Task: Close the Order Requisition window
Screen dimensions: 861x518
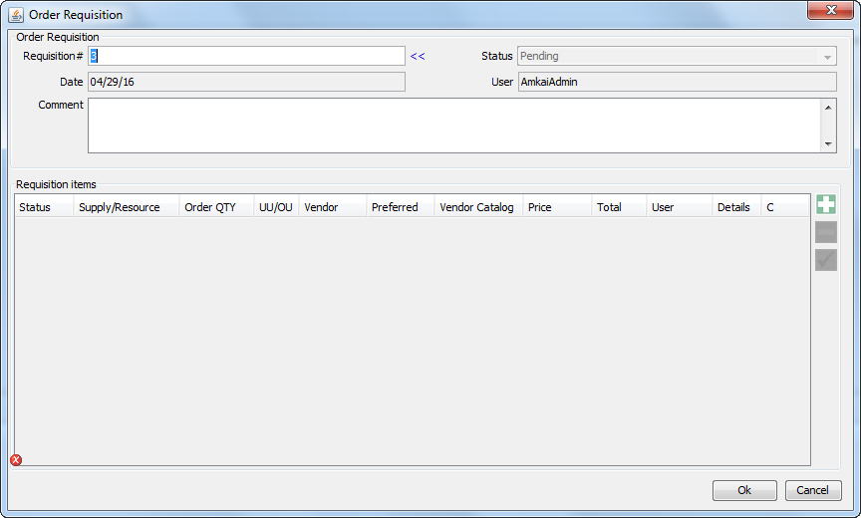Action: point(829,10)
